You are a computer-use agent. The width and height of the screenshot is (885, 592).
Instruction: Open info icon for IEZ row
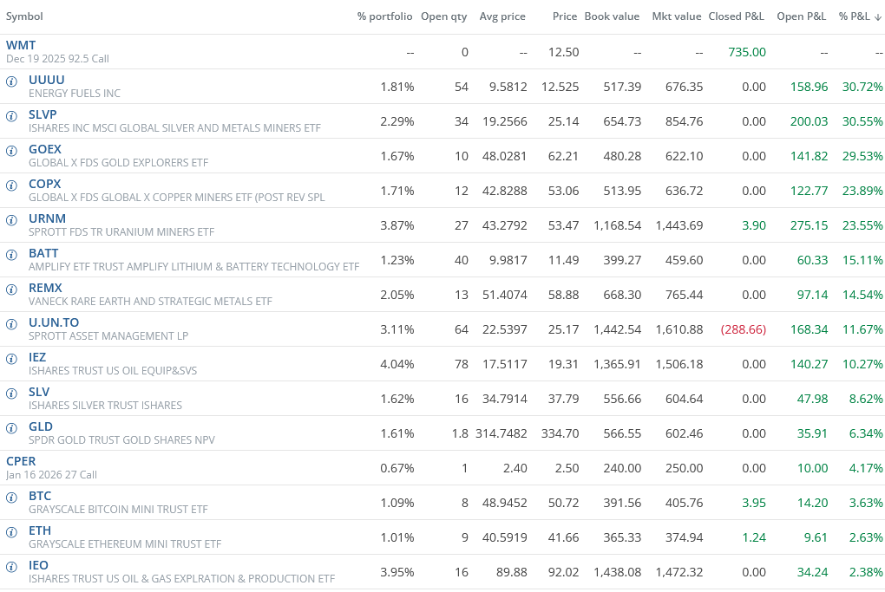pos(11,359)
